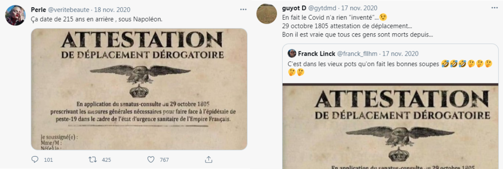This screenshot has width=503, height=169.
Task: Open the @gytdmd handle
Action: click(321, 8)
